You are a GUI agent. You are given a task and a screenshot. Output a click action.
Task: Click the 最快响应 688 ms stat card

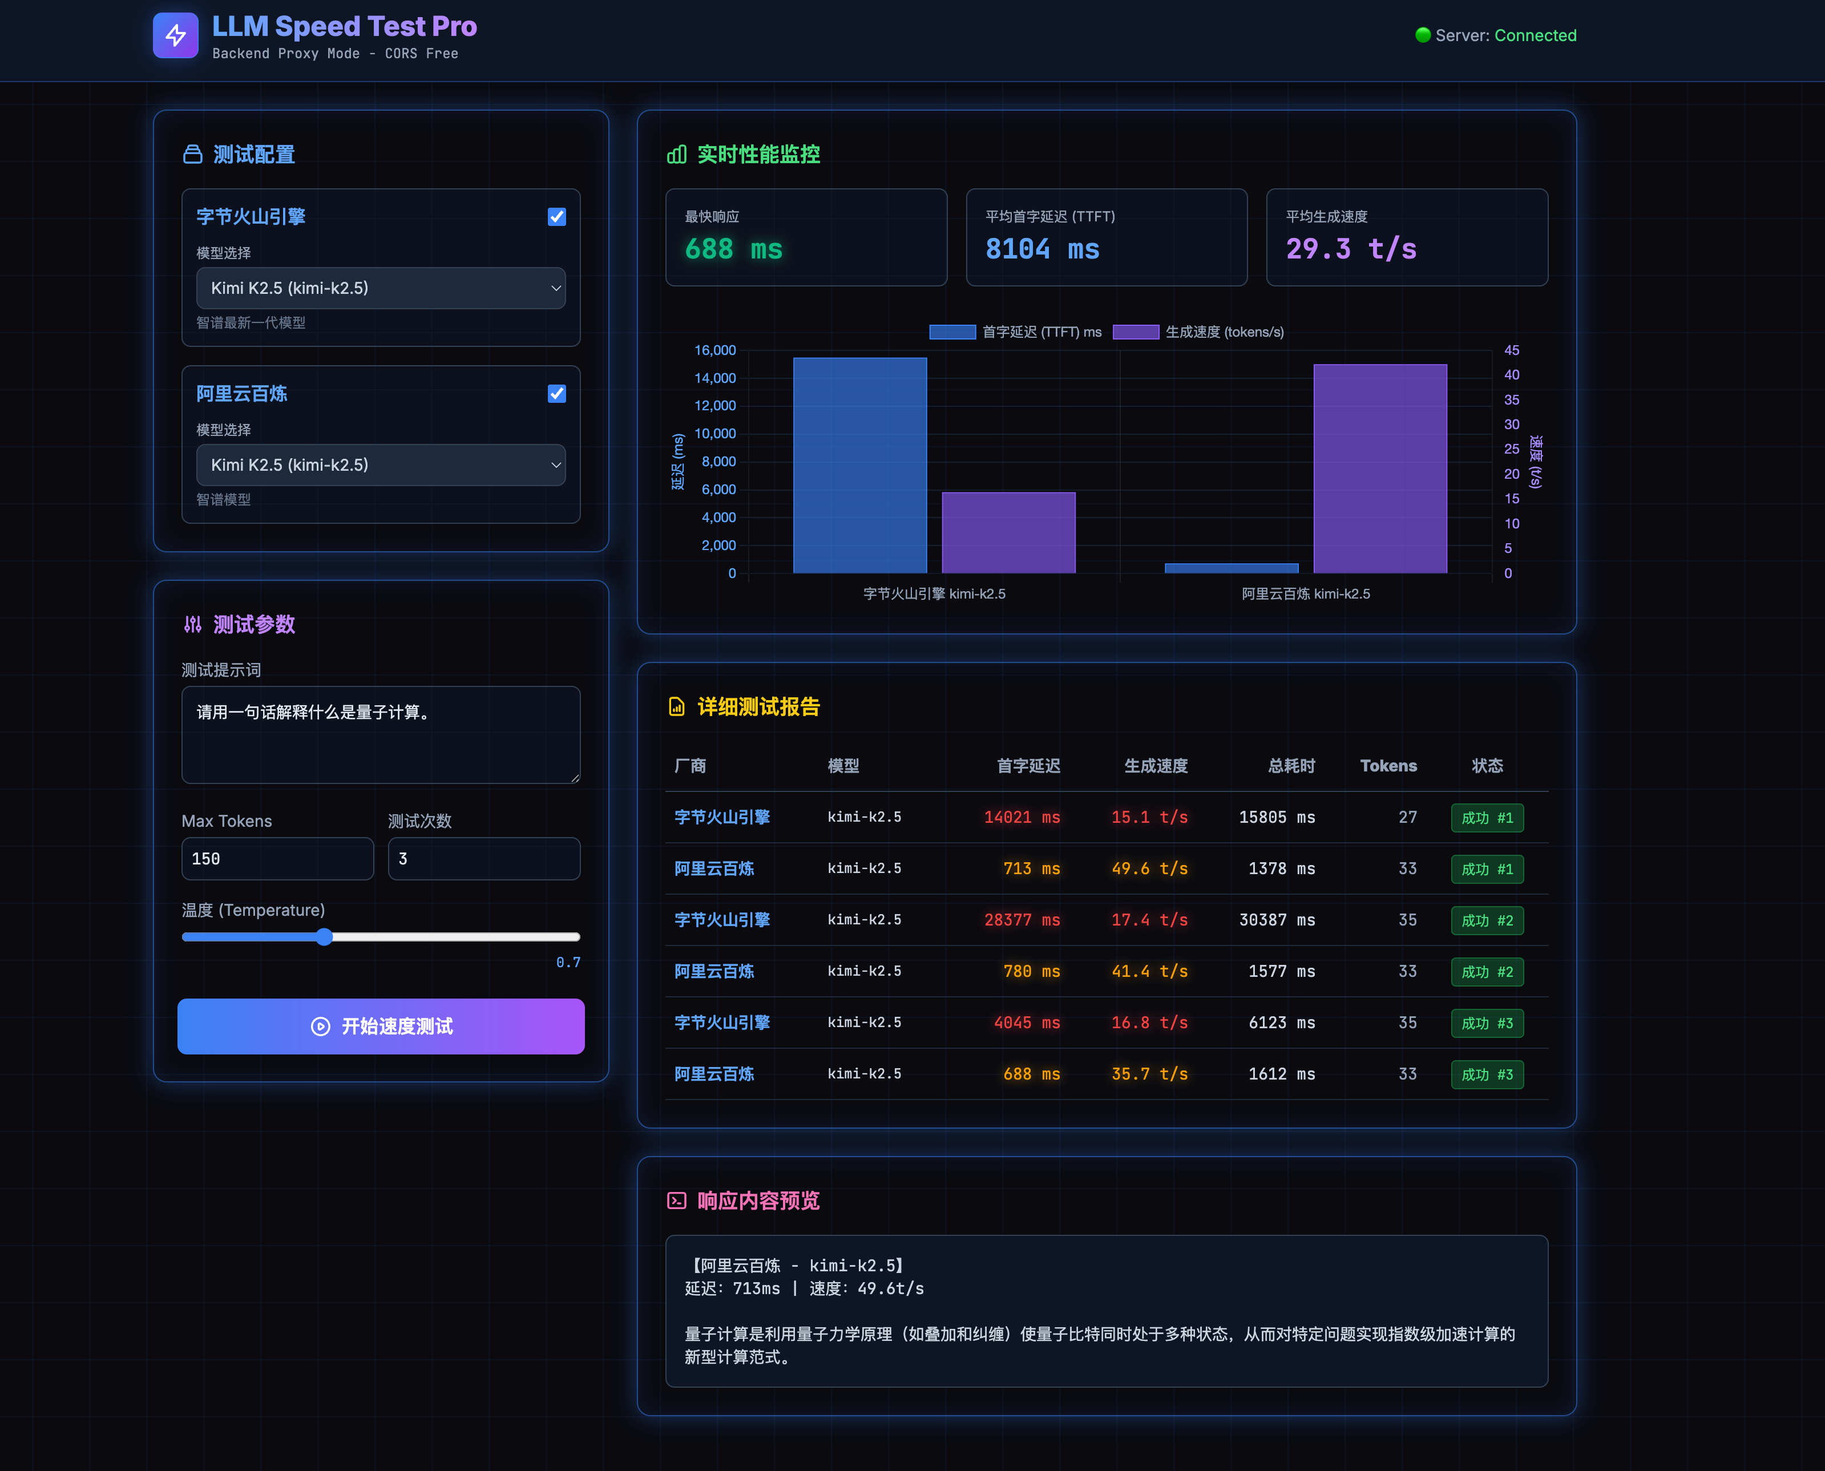[806, 237]
